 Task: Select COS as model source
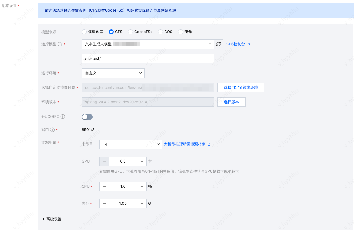pyautogui.click(x=160, y=32)
